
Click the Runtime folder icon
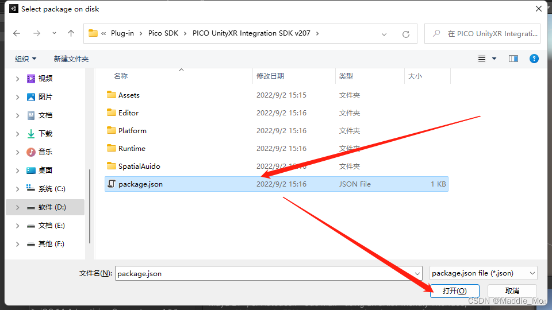click(x=111, y=148)
